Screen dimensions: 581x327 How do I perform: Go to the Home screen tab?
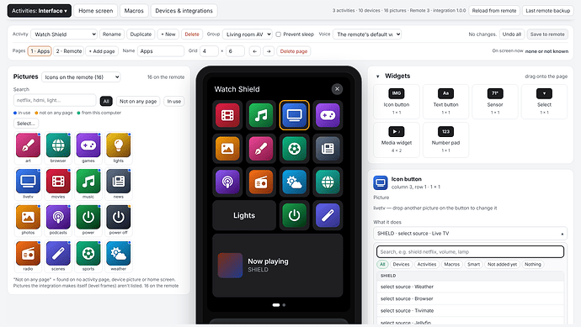pos(96,11)
